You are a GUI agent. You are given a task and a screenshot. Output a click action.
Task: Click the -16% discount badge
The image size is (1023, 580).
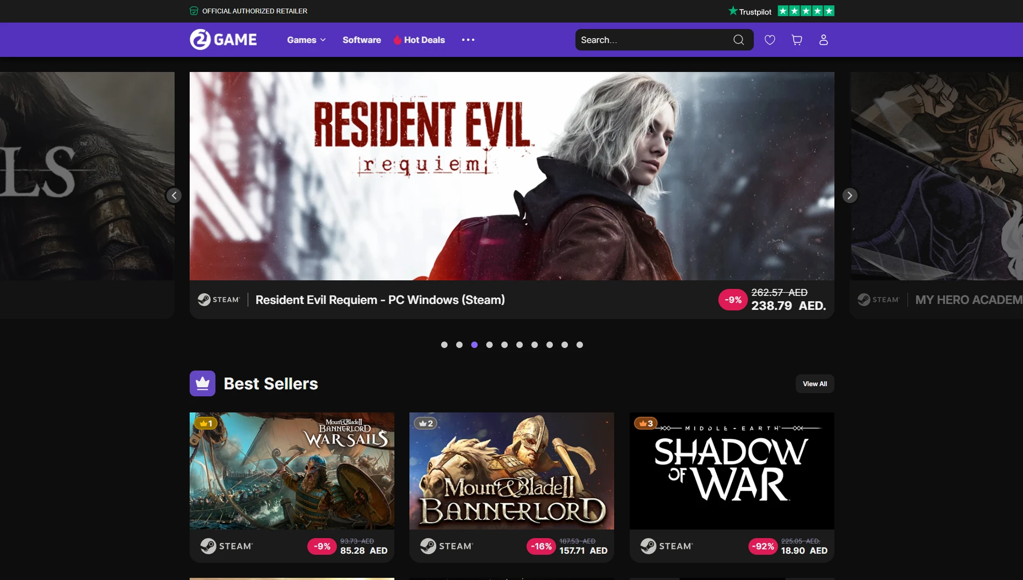click(541, 546)
